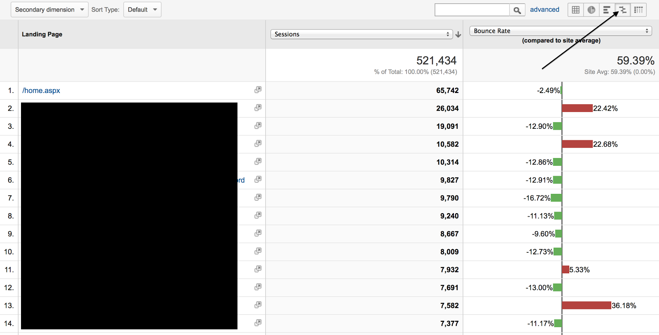Open row 14 landing page external link icon
Image resolution: width=659 pixels, height=335 pixels.
pyautogui.click(x=258, y=323)
